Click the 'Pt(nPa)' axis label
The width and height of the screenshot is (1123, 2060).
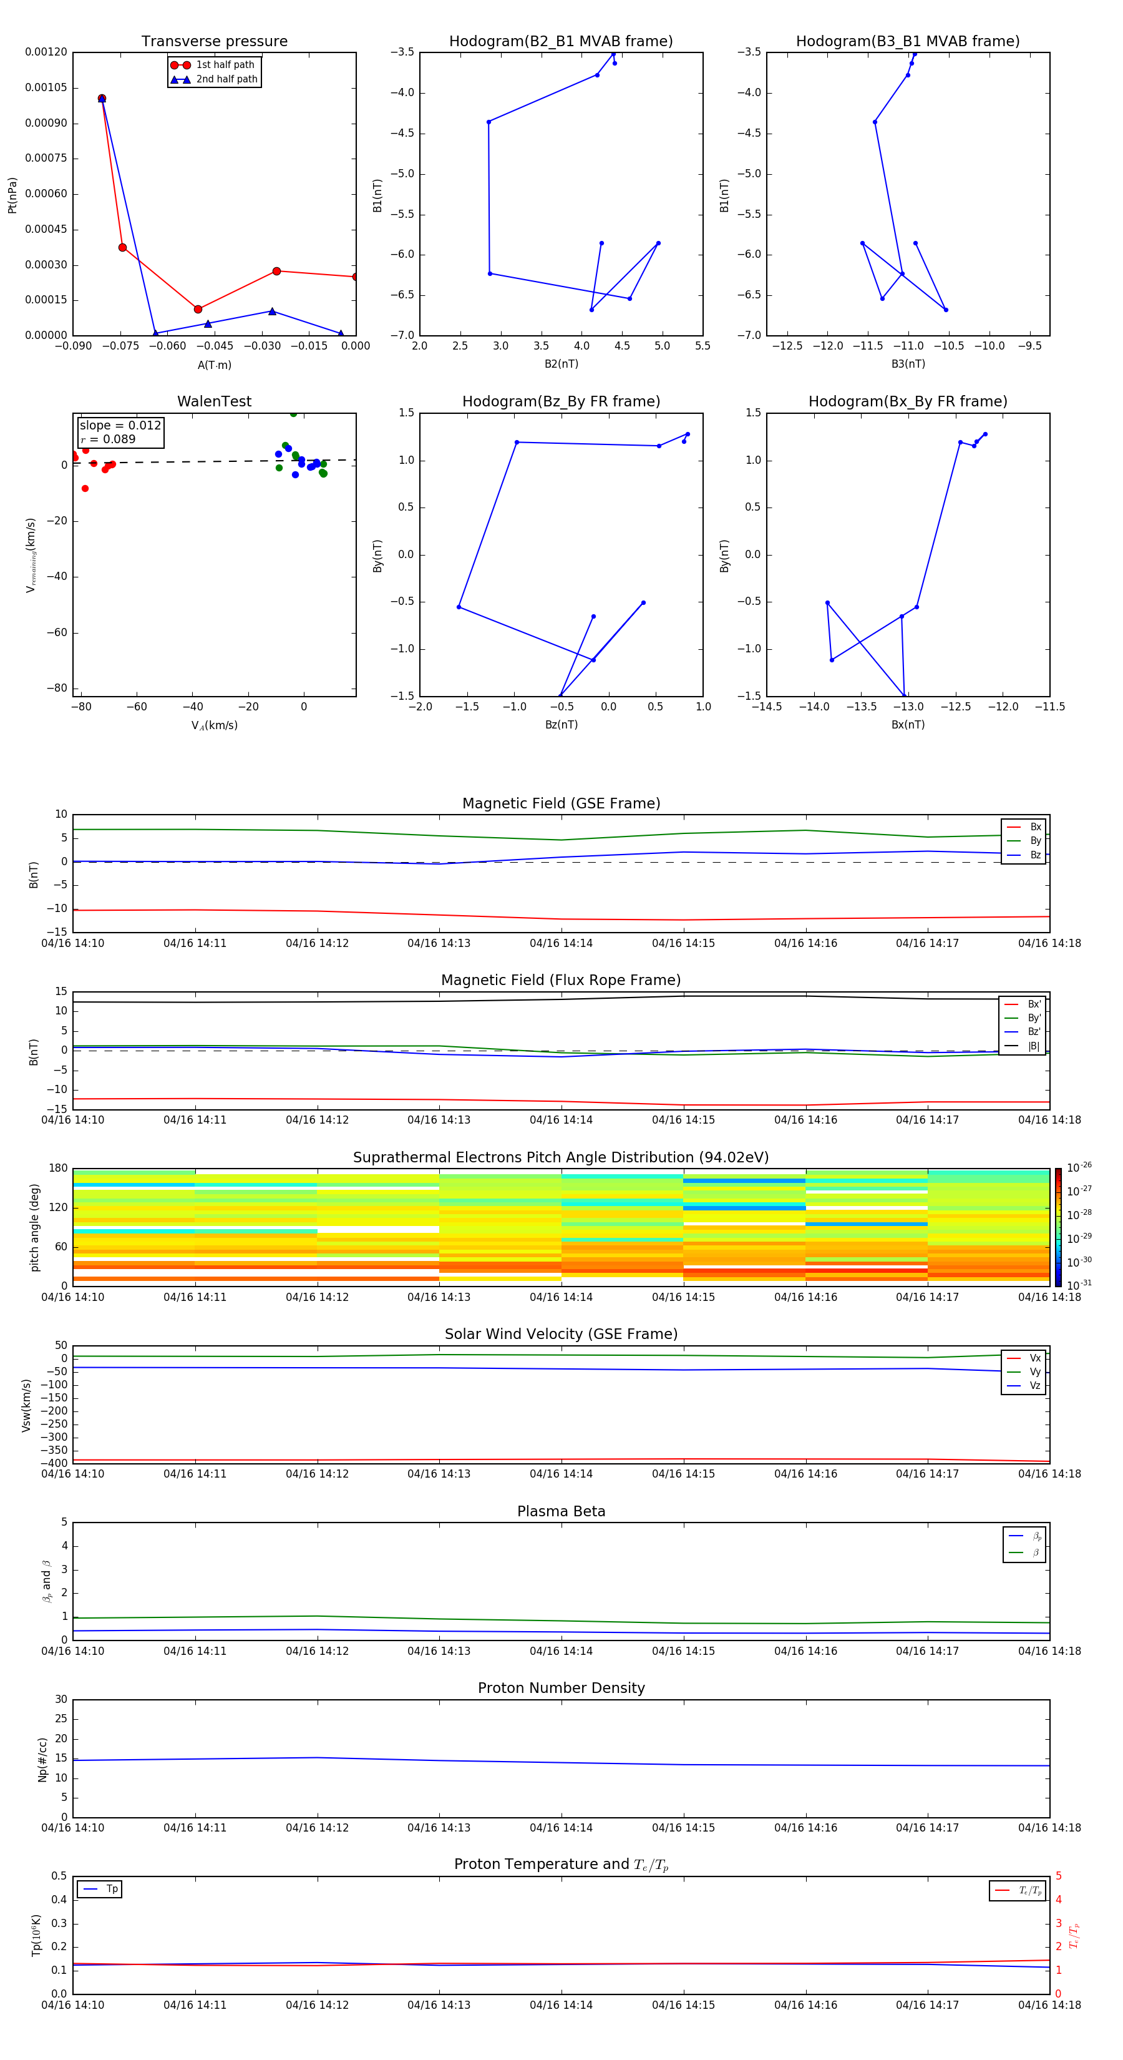[x=12, y=194]
